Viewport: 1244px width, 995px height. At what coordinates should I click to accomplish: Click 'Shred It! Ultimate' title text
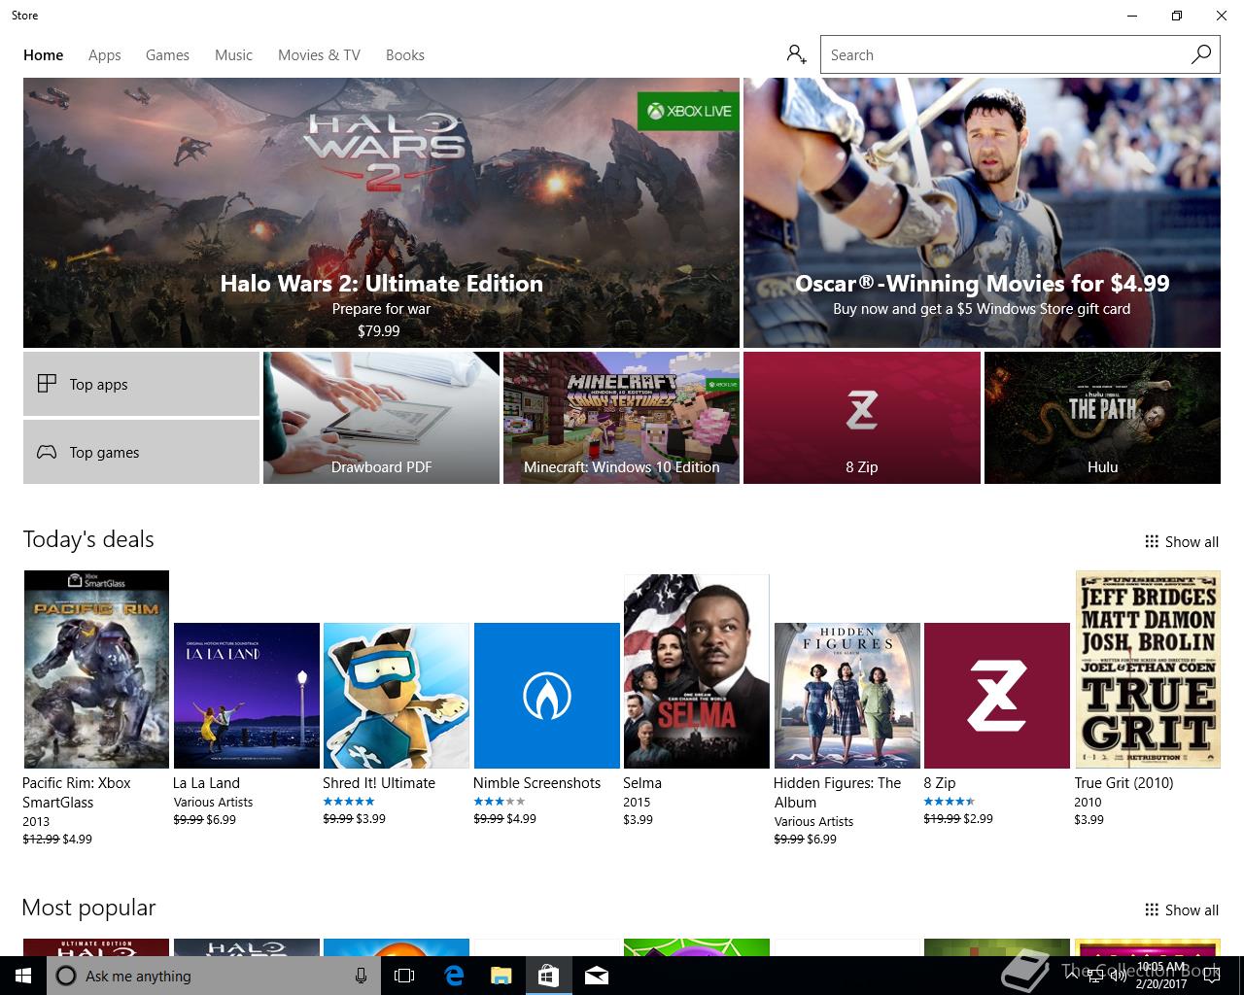(379, 783)
